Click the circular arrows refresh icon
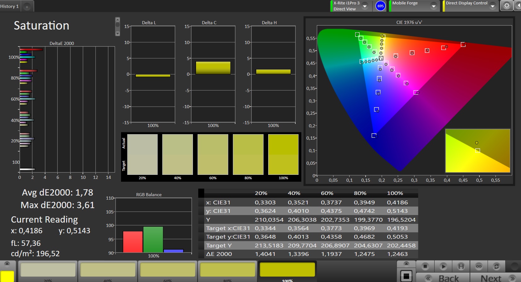The width and height of the screenshot is (521, 282). tap(496, 266)
